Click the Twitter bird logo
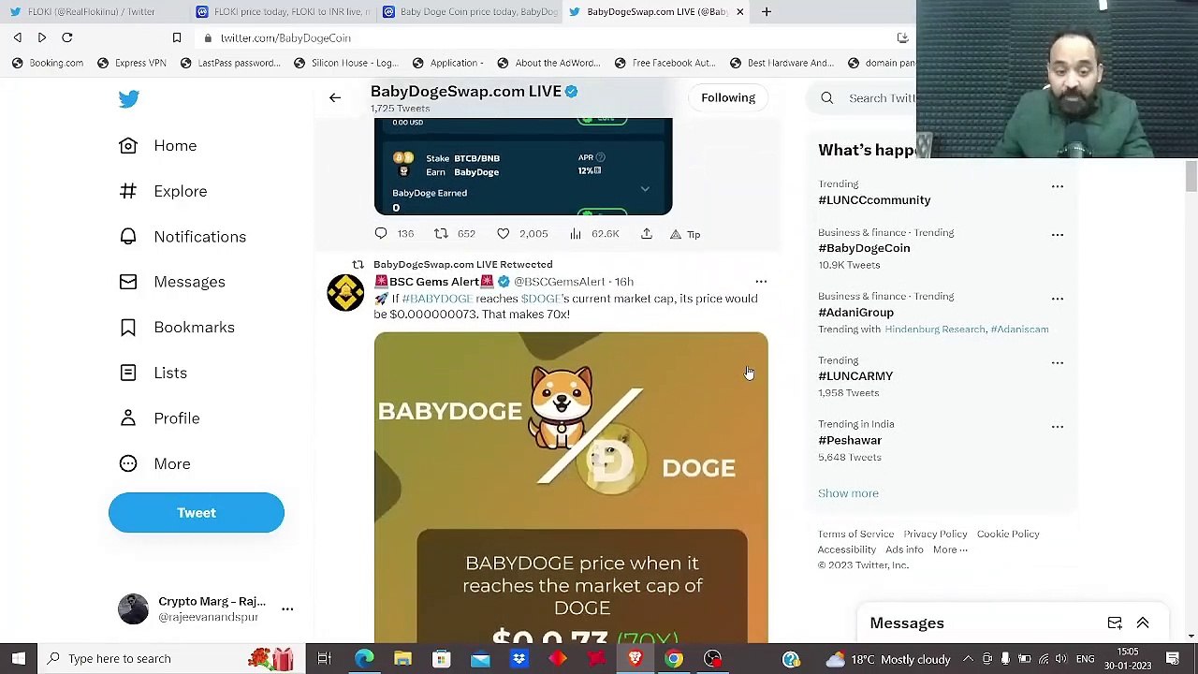This screenshot has height=674, width=1198. pos(129,99)
